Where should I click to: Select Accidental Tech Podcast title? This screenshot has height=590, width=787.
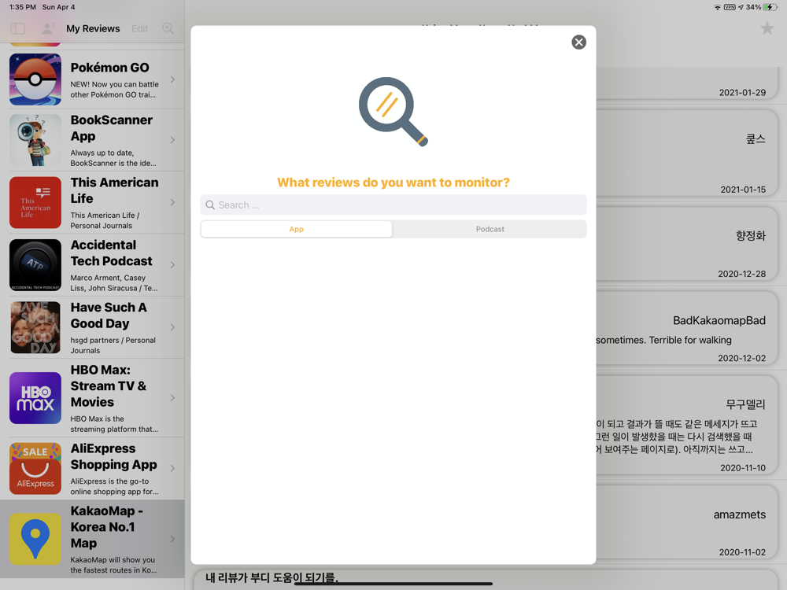click(x=112, y=253)
